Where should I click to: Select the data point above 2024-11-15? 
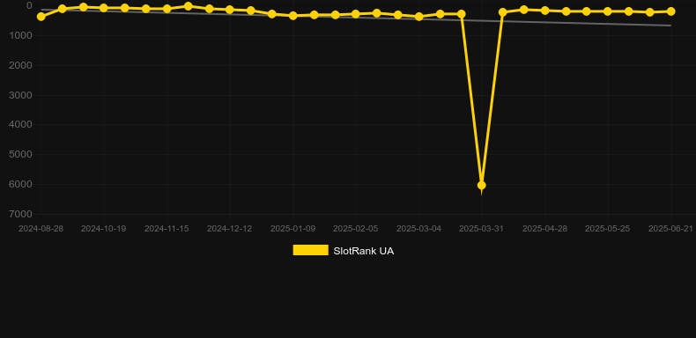pos(167,9)
